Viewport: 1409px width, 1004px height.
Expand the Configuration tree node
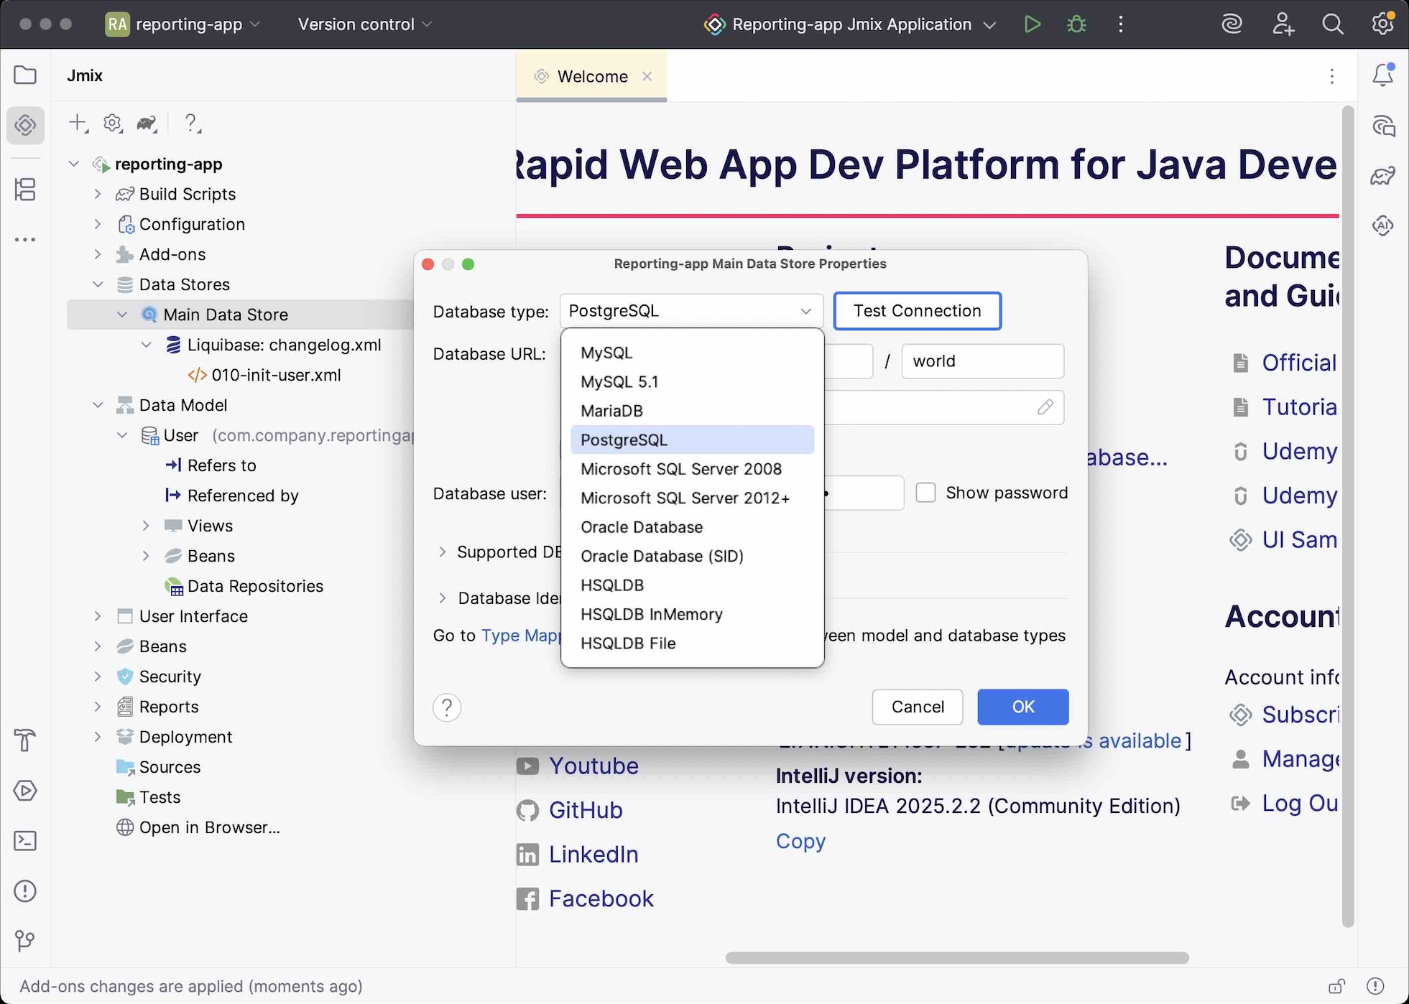pyautogui.click(x=98, y=224)
